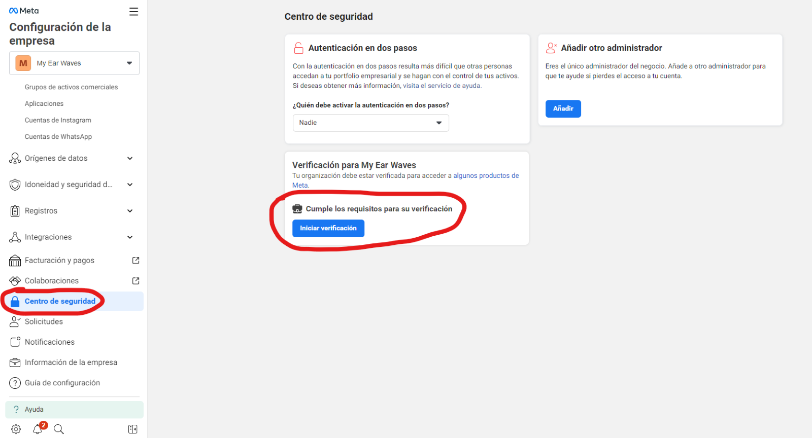
Task: Toggle the sidebar collapse panel icon
Action: [x=133, y=429]
